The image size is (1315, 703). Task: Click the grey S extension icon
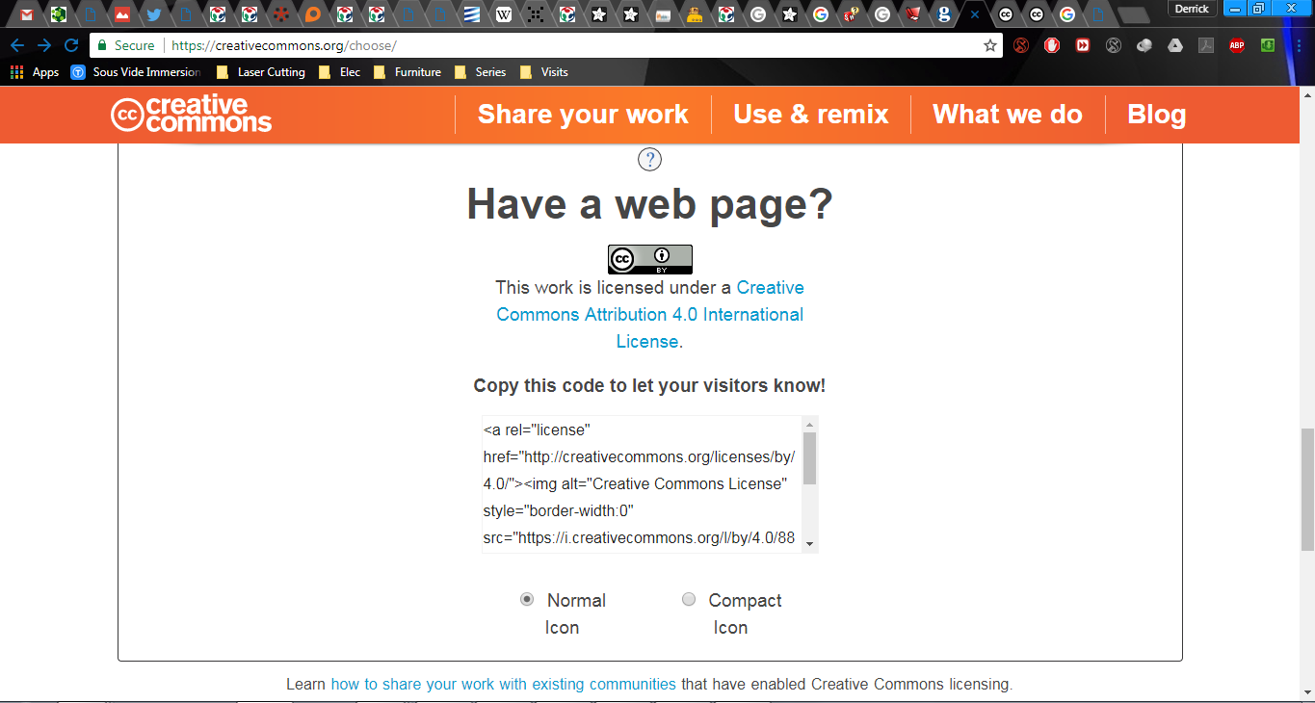click(x=1114, y=45)
